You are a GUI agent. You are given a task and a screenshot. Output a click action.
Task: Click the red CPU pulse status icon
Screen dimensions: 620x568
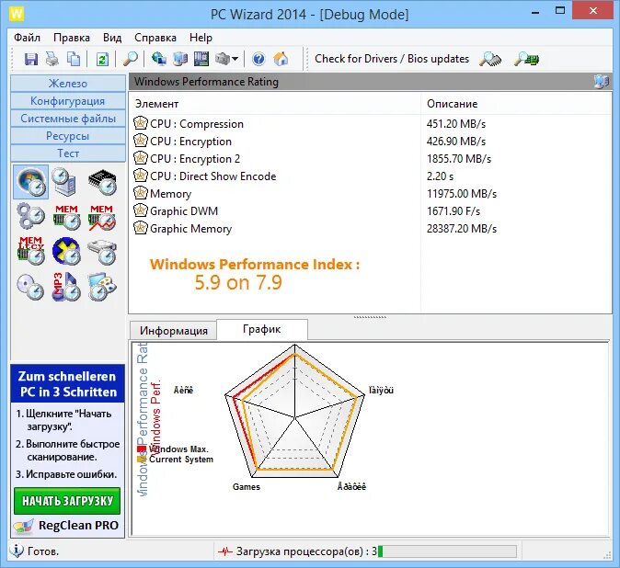pos(225,551)
